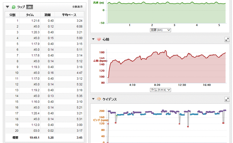
Task: Enlarge the ケイデンス cadence chart
Action: coord(227,99)
